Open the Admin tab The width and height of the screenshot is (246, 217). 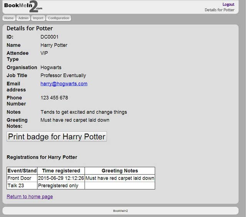point(23,18)
